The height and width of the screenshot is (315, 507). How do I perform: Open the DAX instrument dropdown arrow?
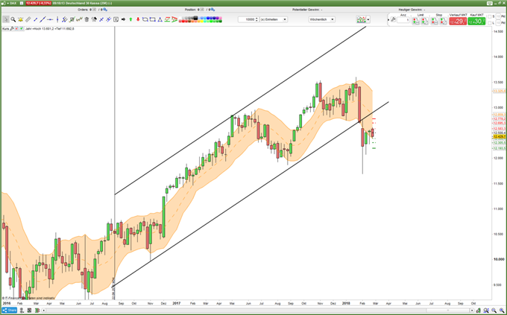click(x=7, y=3)
